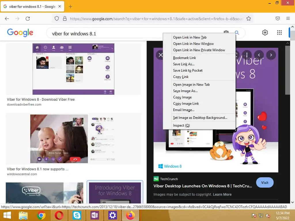The height and width of the screenshot is (221, 295).
Task: Open Skype from the taskbar
Action: (x=77, y=215)
